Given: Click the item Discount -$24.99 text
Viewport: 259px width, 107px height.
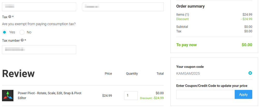Looking at the screenshot, I should pyautogui.click(x=152, y=98).
